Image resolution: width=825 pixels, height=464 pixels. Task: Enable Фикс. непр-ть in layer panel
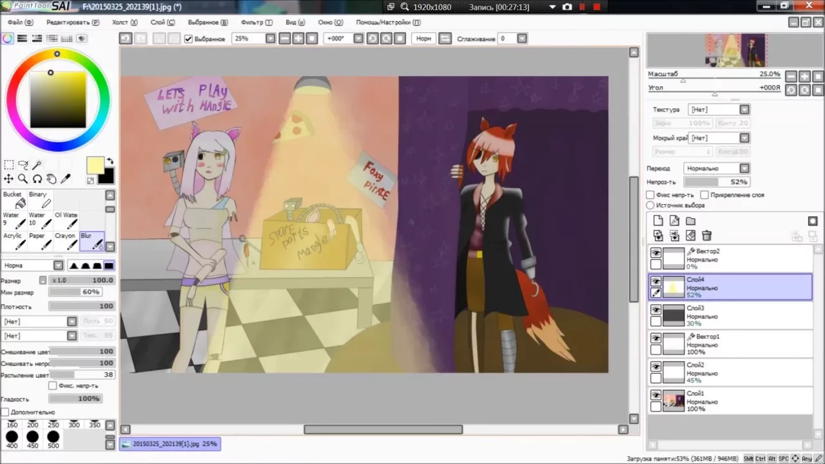point(650,195)
